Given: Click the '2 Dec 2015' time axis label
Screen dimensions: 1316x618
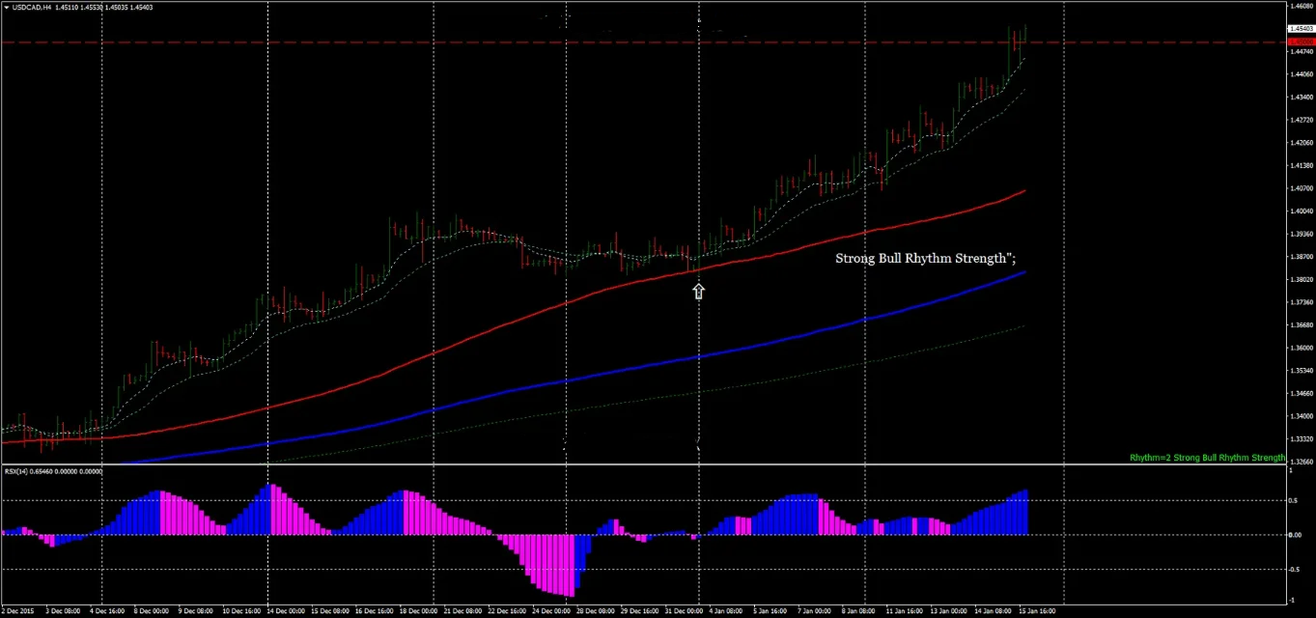Looking at the screenshot, I should (x=17, y=610).
